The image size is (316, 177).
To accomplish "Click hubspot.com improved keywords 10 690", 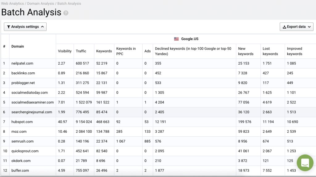I will pyautogui.click(x=293, y=122).
